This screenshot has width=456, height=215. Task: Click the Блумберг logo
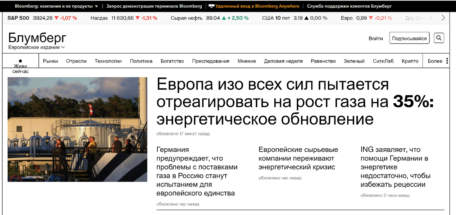pyautogui.click(x=37, y=38)
